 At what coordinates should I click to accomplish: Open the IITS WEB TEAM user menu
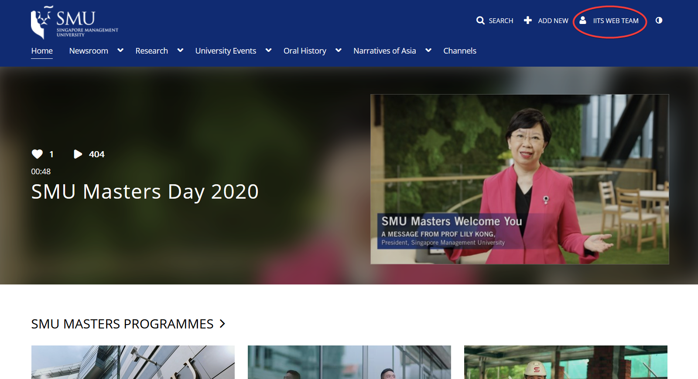616,20
